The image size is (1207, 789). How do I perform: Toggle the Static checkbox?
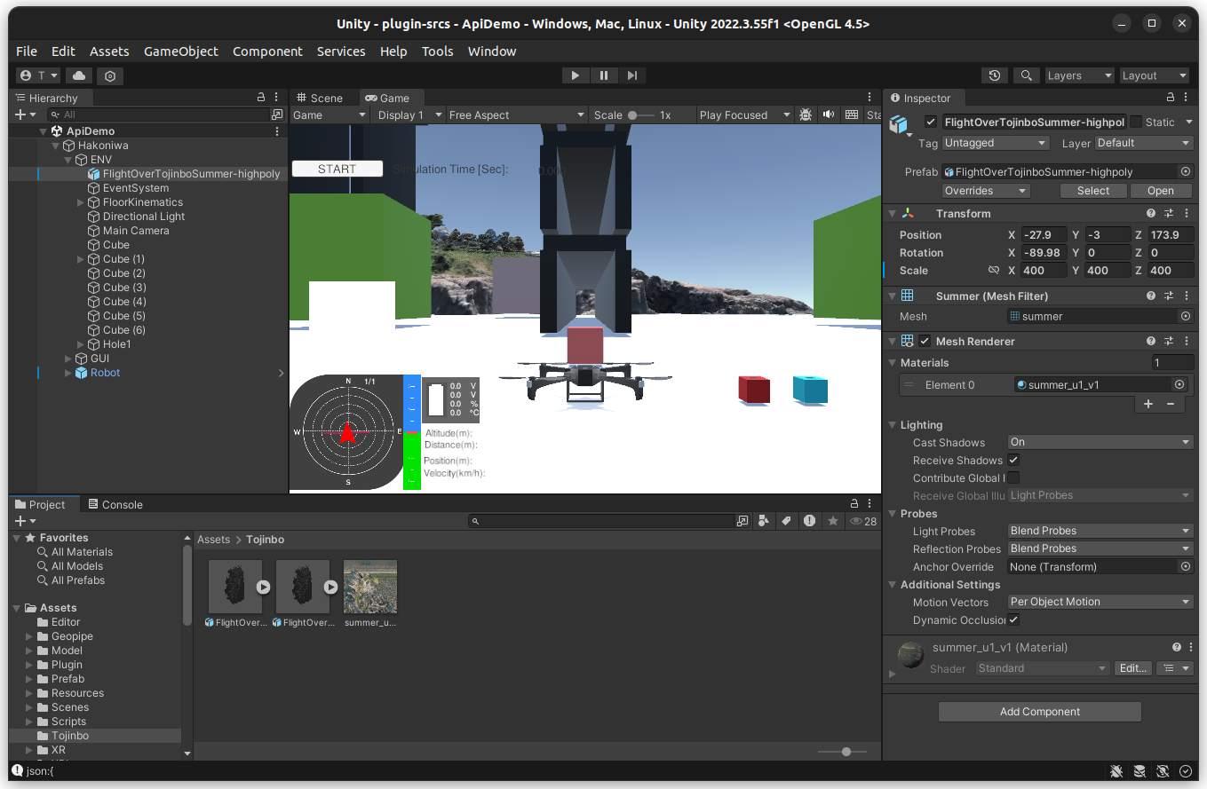(1136, 122)
